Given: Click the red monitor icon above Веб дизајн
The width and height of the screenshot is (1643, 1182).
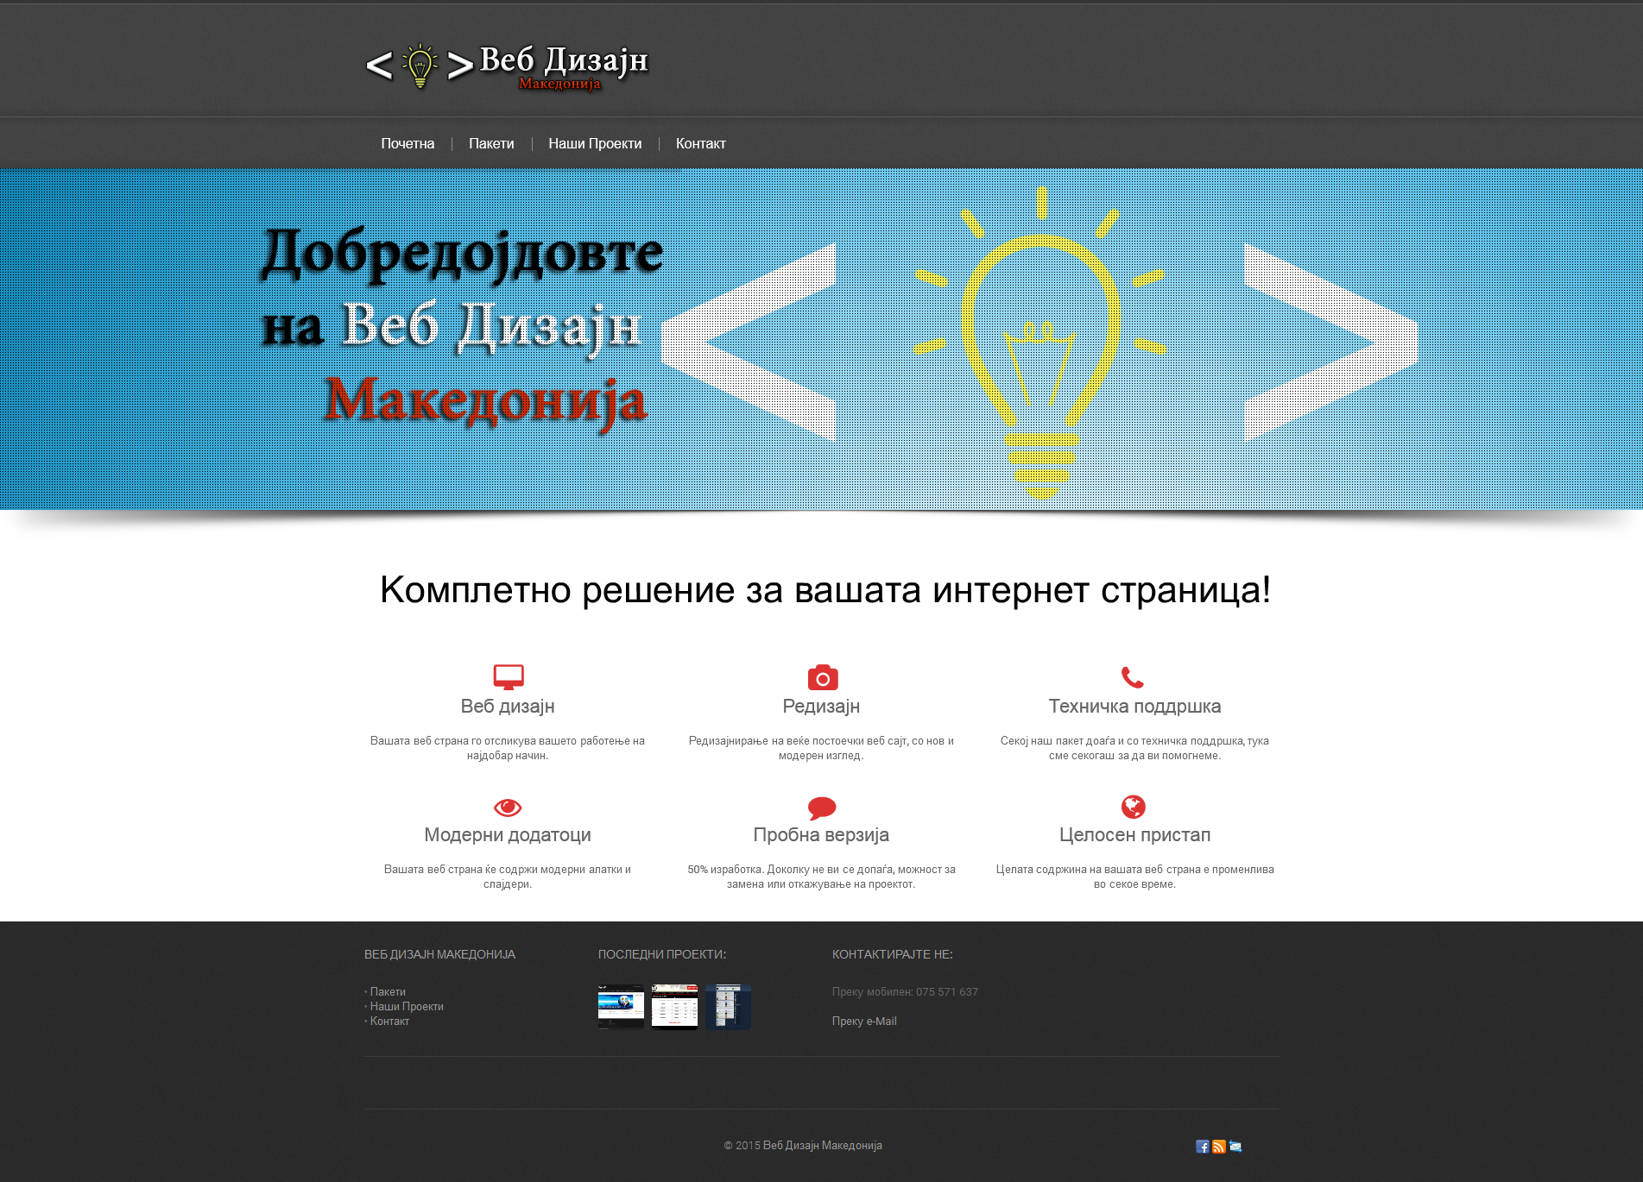Looking at the screenshot, I should pos(508,676).
